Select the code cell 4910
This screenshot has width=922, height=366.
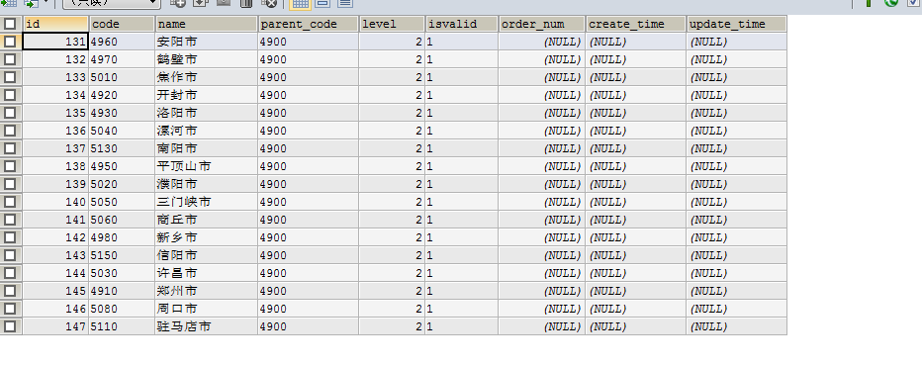(x=122, y=291)
